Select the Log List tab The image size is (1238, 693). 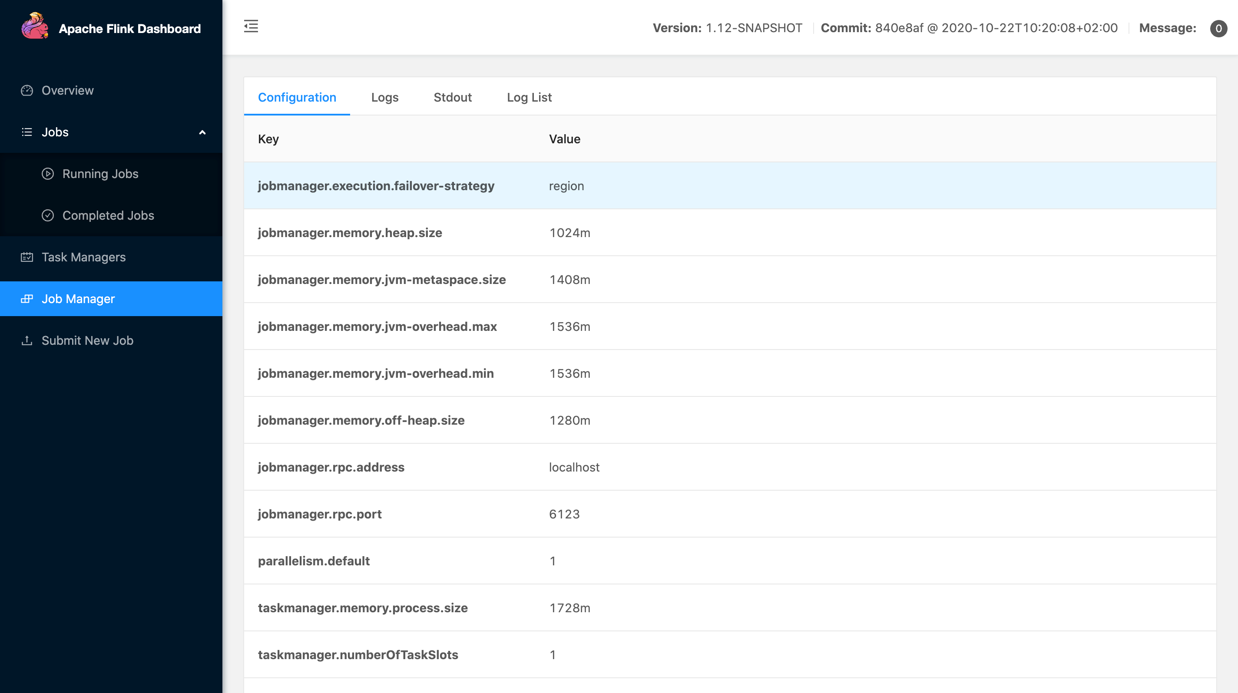[x=529, y=98]
